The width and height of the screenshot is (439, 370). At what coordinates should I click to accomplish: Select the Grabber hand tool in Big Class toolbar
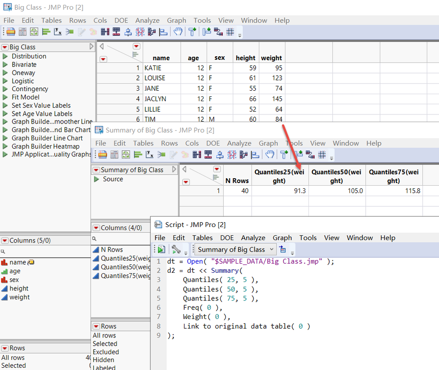177,32
